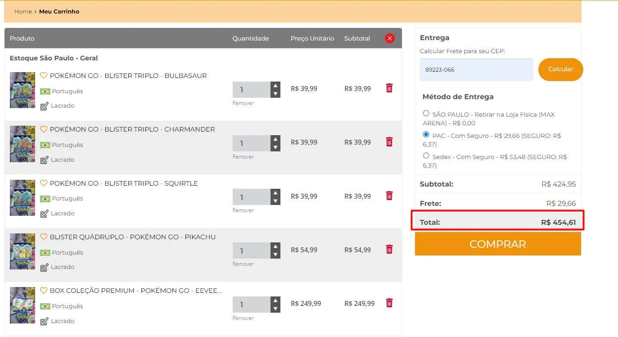The height and width of the screenshot is (337, 618).
Task: Decrease Squirtle quantity with down arrow
Action: (x=275, y=201)
